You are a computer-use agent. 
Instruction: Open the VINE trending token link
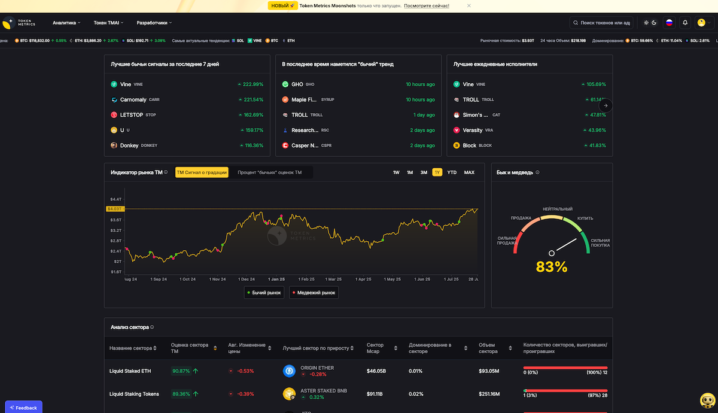pyautogui.click(x=255, y=41)
